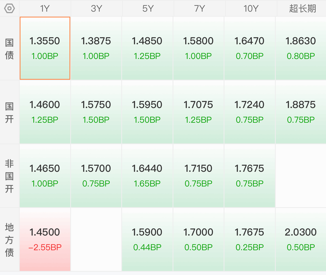
Task: Select the 国开 row label
Action: (x=9, y=112)
